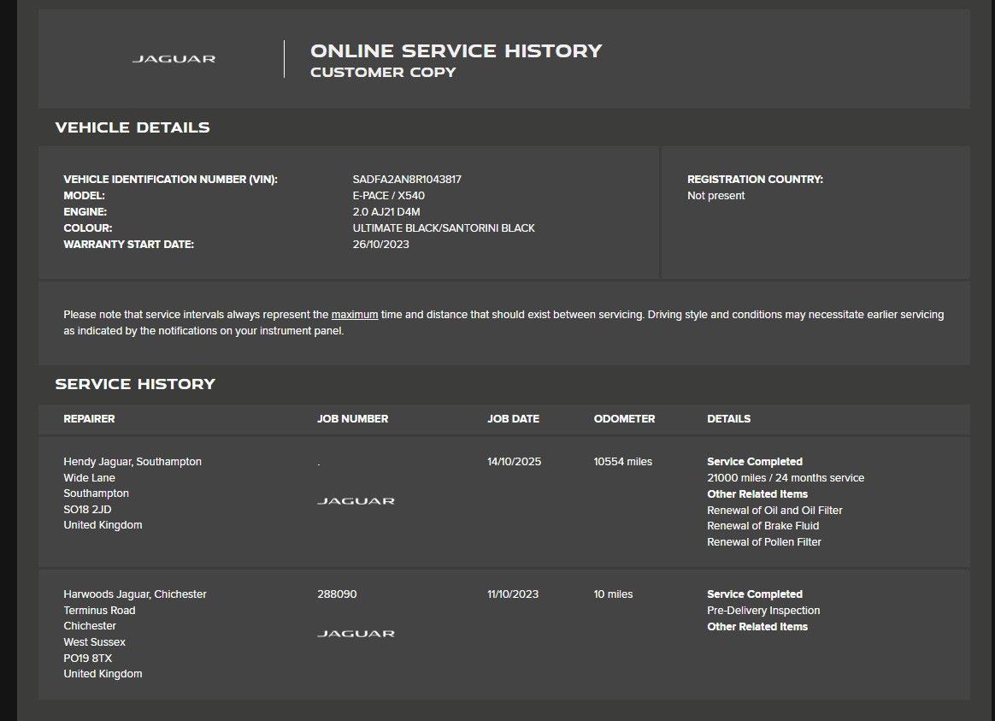995x721 pixels.
Task: Click 'Renewal of Pollen Filter' item
Action: click(764, 542)
